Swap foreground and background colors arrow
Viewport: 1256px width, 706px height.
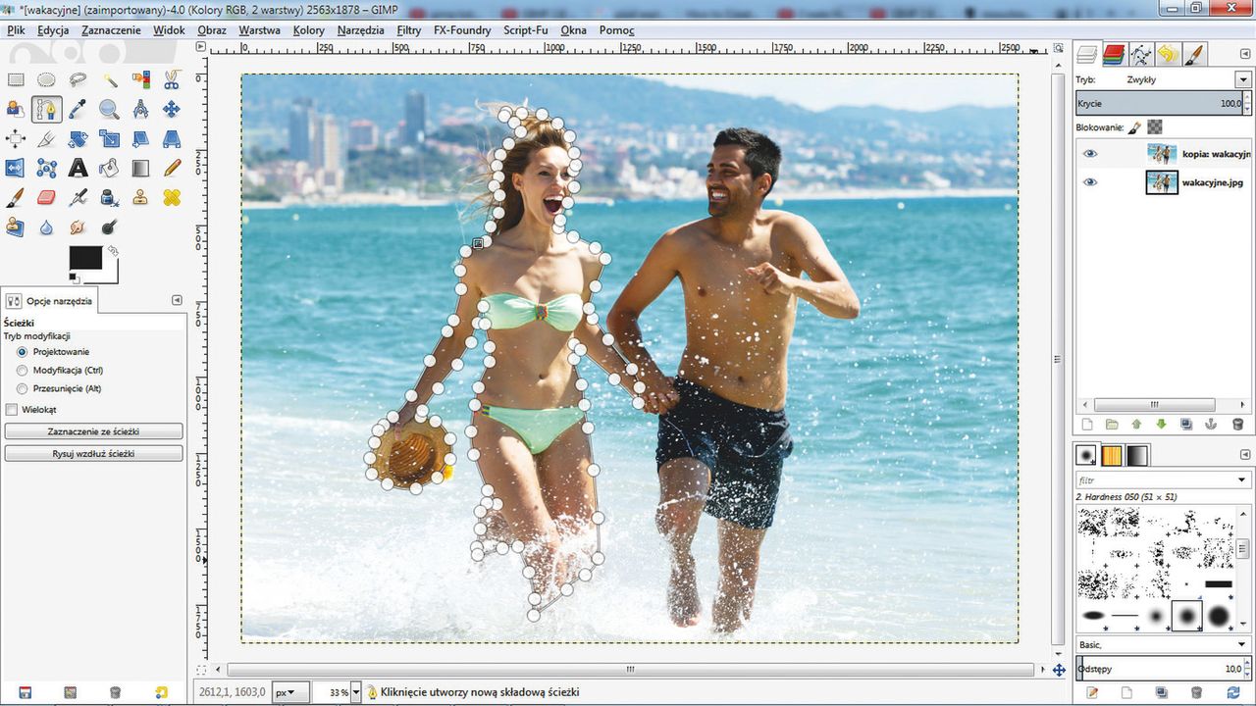click(113, 251)
